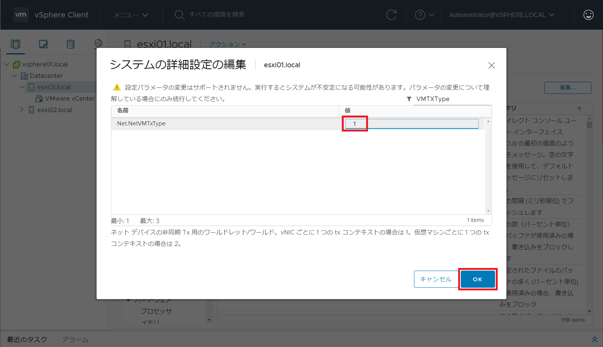Click the warning triangle icon
Viewport: 603px width, 347px height.
tap(117, 87)
